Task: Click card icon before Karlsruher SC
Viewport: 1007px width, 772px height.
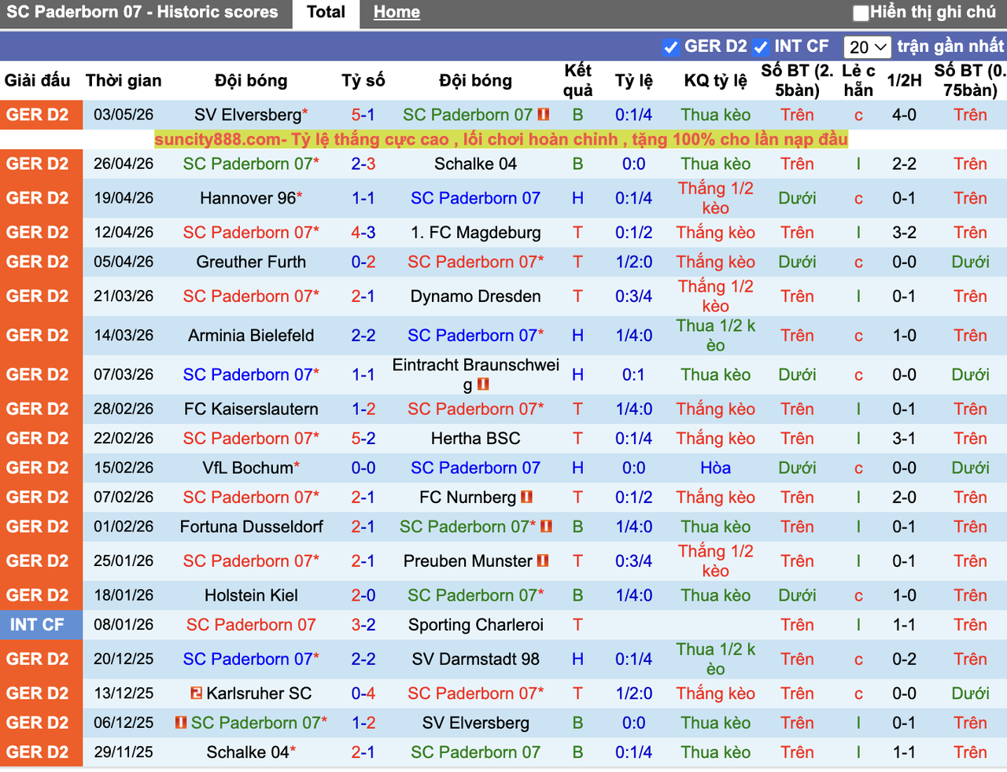Action: point(197,693)
